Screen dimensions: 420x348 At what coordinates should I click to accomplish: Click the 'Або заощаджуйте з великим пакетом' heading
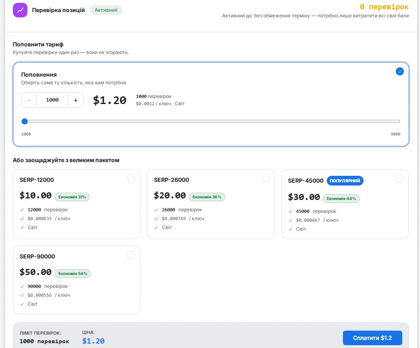tap(66, 160)
